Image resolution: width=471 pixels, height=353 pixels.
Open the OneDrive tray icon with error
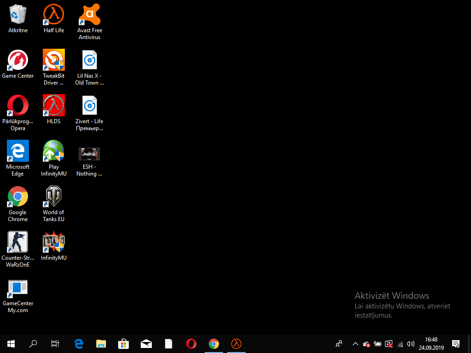[x=366, y=344]
